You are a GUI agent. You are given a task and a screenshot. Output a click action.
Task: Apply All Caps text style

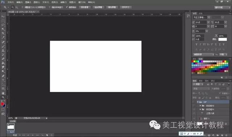point(204,44)
